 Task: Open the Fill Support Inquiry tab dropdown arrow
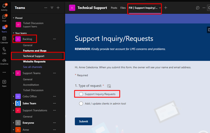pyautogui.click(x=160, y=8)
